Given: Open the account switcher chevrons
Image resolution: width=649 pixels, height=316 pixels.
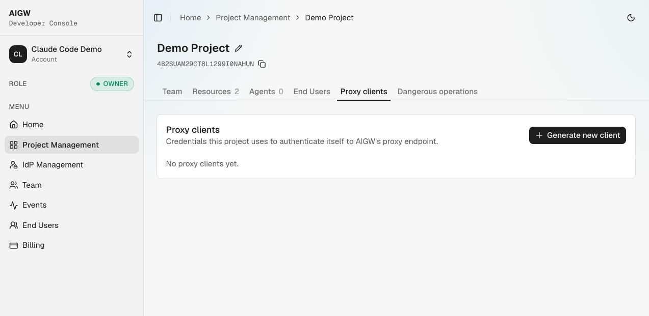Looking at the screenshot, I should pyautogui.click(x=129, y=54).
